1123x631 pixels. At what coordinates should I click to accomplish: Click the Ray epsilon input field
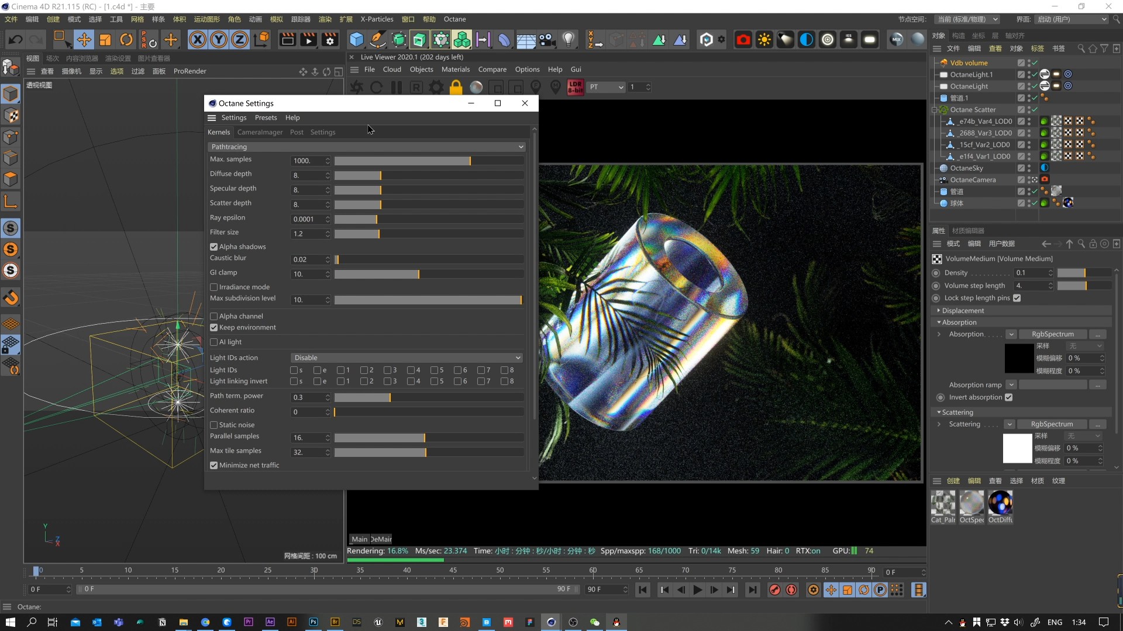[308, 219]
